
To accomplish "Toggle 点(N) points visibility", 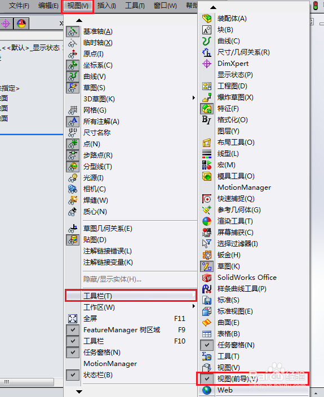I will pyautogui.click(x=73, y=144).
